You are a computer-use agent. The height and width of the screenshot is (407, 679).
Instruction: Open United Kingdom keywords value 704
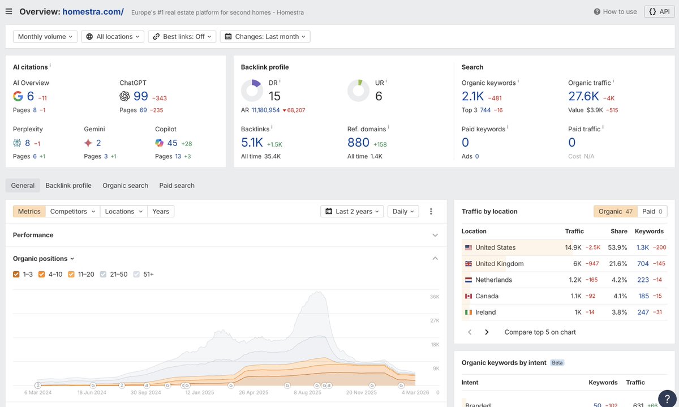point(643,264)
